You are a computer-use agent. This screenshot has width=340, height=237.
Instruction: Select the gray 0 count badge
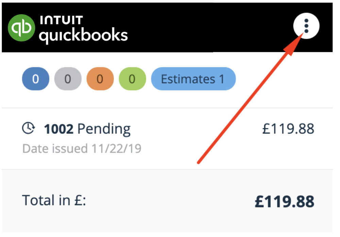68,79
